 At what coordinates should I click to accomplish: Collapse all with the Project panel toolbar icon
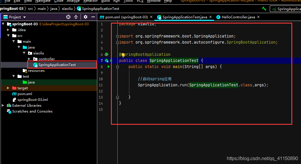click(76, 17)
